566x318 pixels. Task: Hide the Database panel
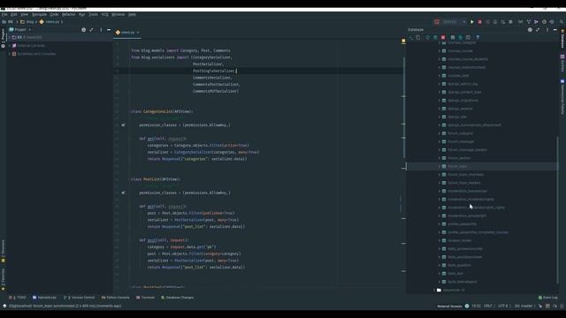pyautogui.click(x=555, y=30)
